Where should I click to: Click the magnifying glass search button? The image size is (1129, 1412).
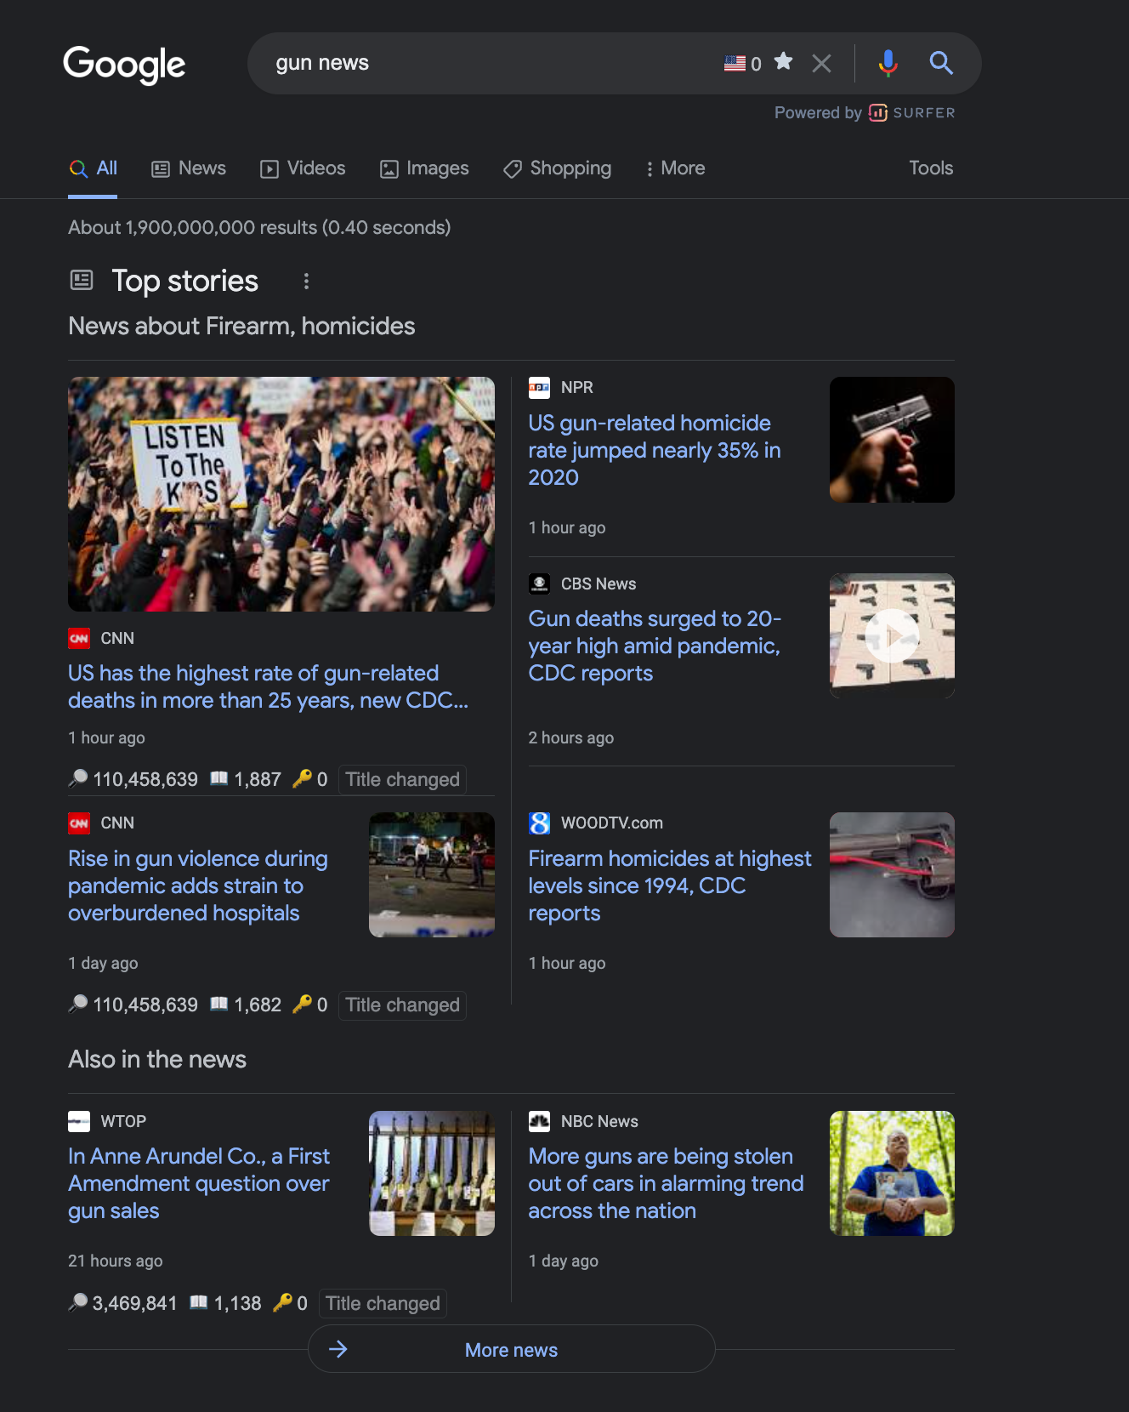[x=940, y=63]
